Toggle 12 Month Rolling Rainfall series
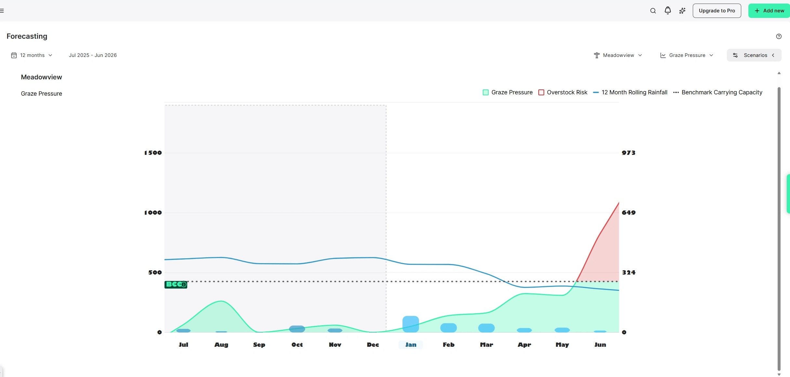The width and height of the screenshot is (790, 377). (630, 92)
